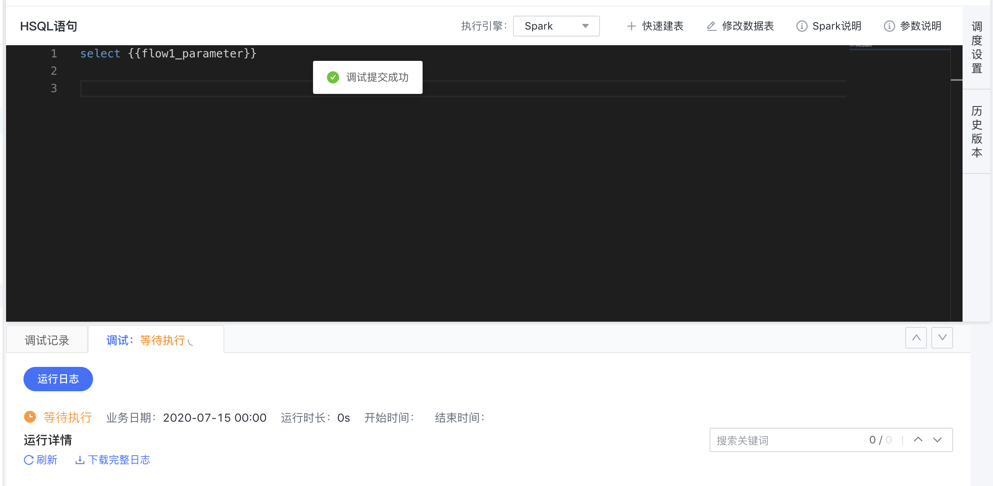The height and width of the screenshot is (486, 993).
Task: Click the pencil icon for 修改数据表
Action: click(x=711, y=26)
